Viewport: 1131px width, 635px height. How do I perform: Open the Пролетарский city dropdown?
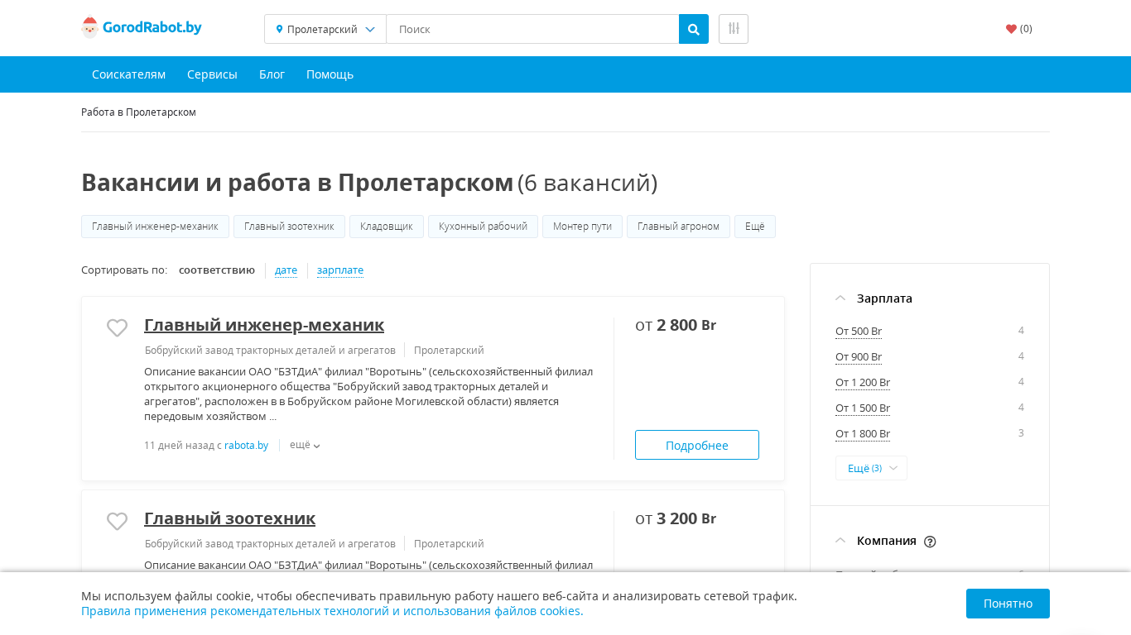(x=325, y=29)
